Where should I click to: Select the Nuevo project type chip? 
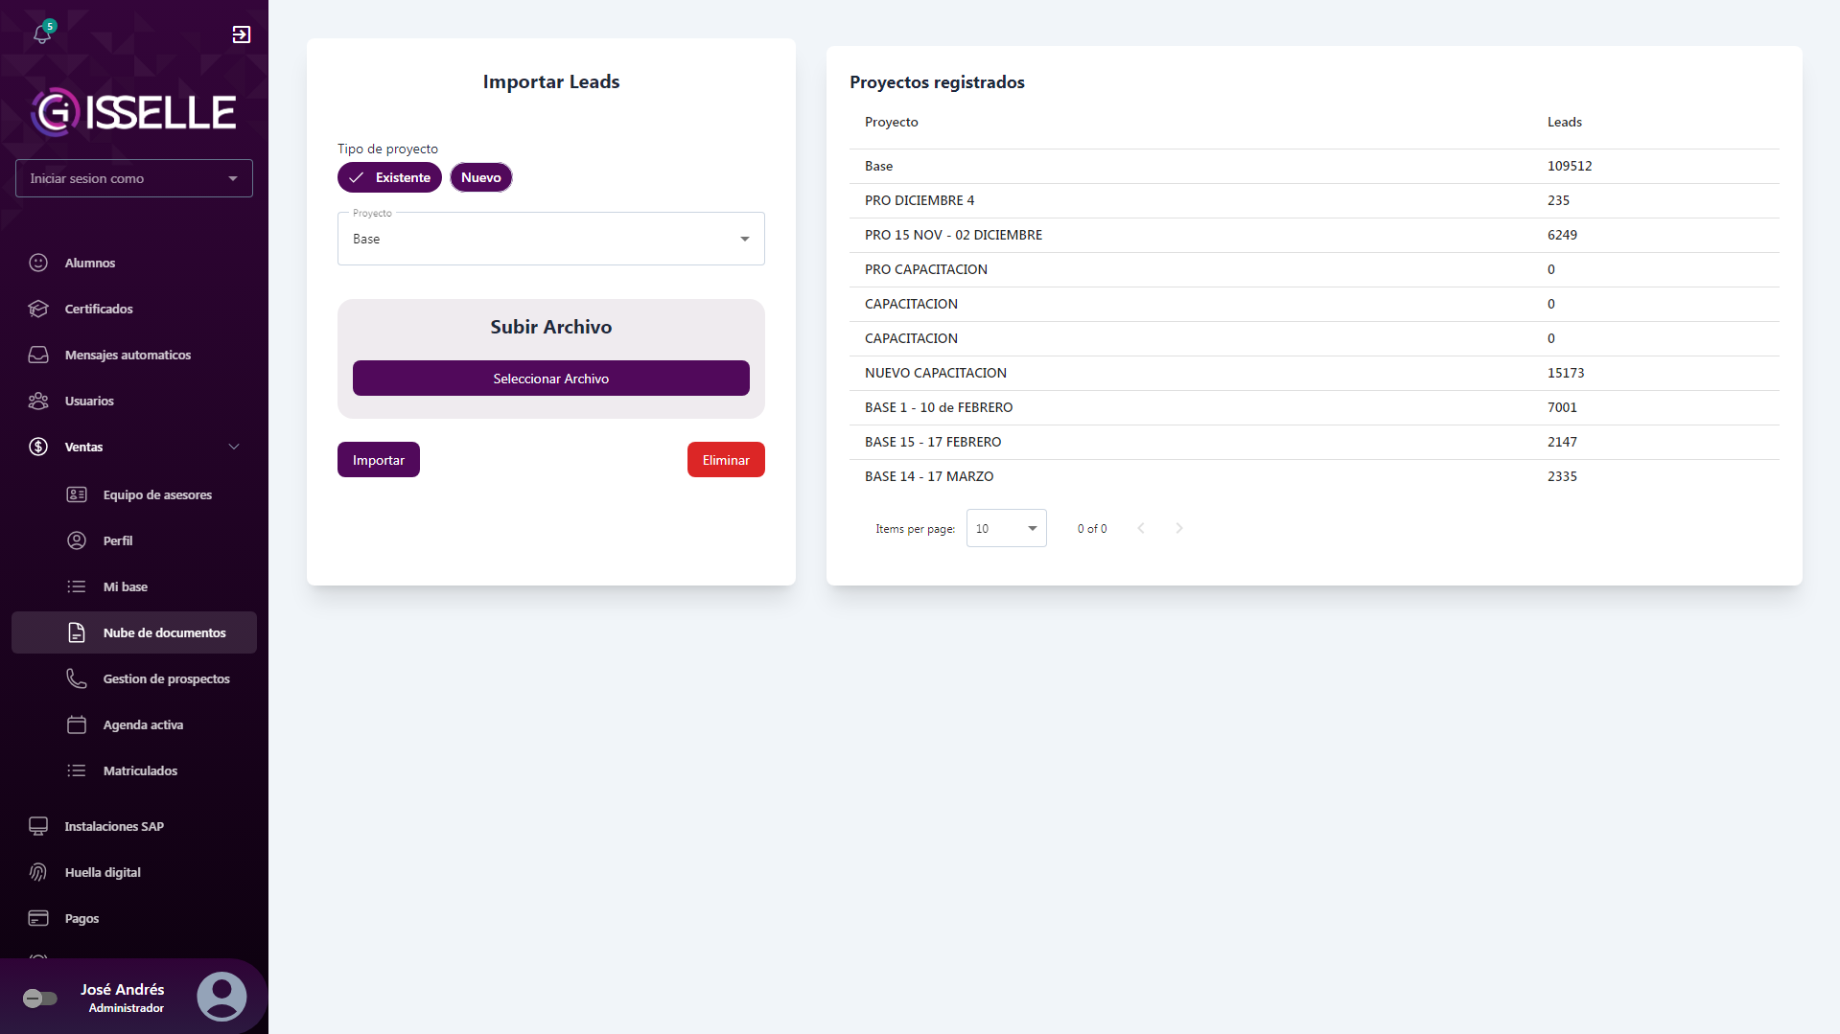pos(481,177)
